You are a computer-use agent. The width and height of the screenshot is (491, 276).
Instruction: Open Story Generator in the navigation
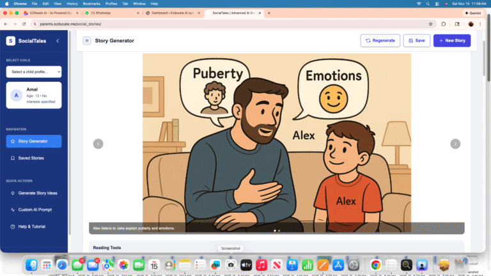pos(34,141)
